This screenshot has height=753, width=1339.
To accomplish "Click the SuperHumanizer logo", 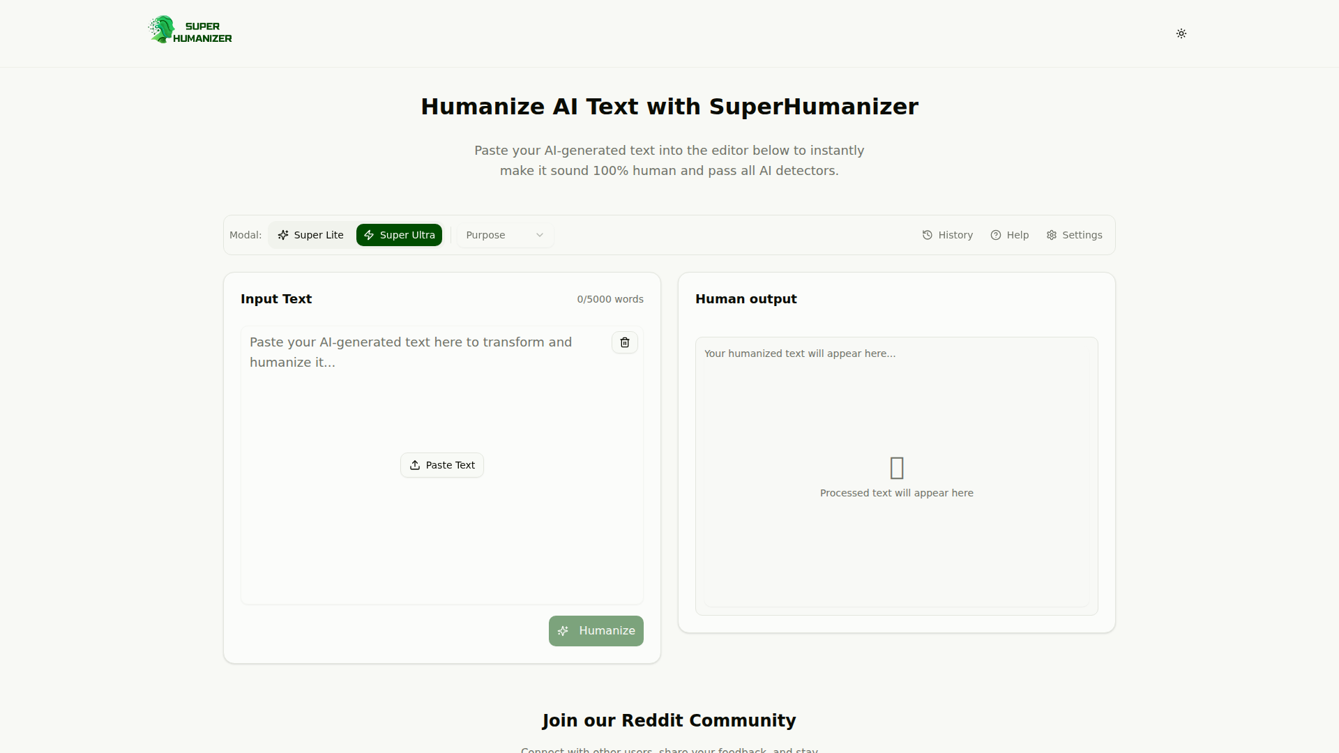I will (x=190, y=31).
